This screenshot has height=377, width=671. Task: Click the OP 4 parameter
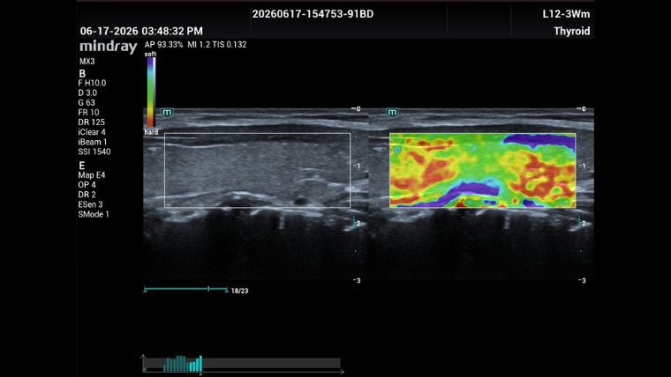[87, 185]
